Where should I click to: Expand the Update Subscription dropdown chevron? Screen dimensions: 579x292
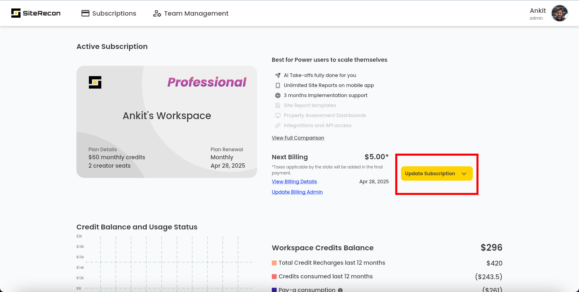(464, 174)
